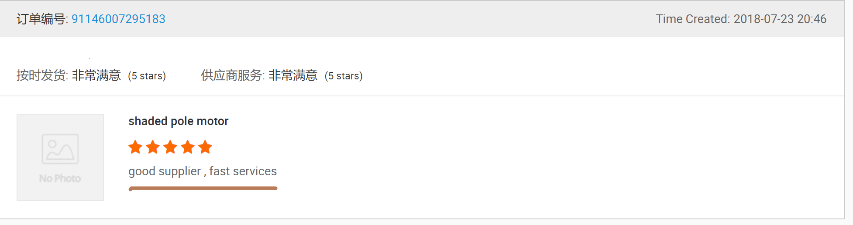Click the fifth orange rating star
The width and height of the screenshot is (853, 225).
[x=205, y=147]
